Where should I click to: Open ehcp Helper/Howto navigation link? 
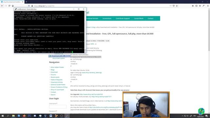click(x=57, y=67)
